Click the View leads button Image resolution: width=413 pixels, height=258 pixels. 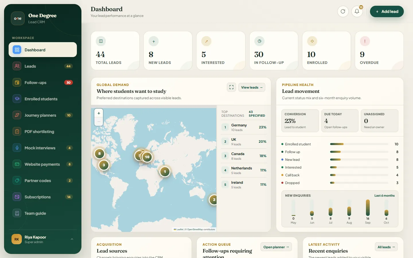click(252, 87)
